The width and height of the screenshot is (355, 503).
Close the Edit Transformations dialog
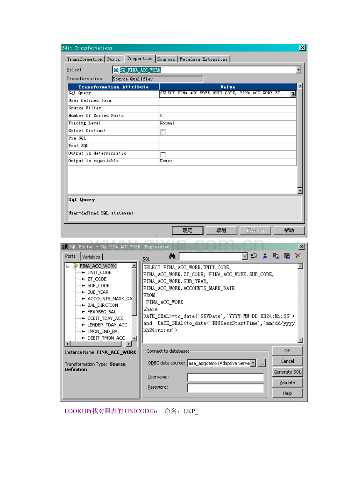(x=302, y=48)
